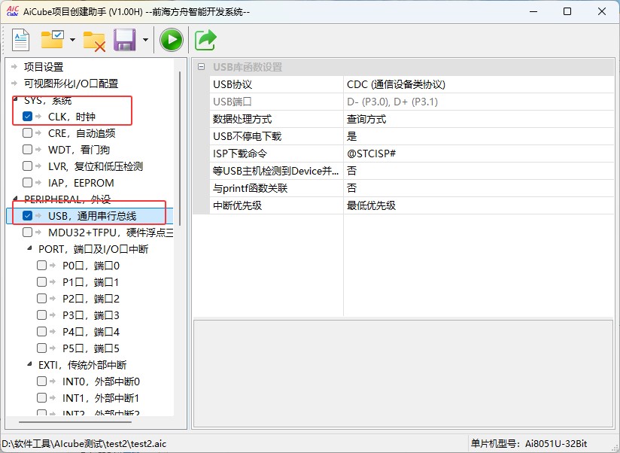Select MDU32+TFPU tree item label
The width and height of the screenshot is (620, 453).
pos(111,233)
